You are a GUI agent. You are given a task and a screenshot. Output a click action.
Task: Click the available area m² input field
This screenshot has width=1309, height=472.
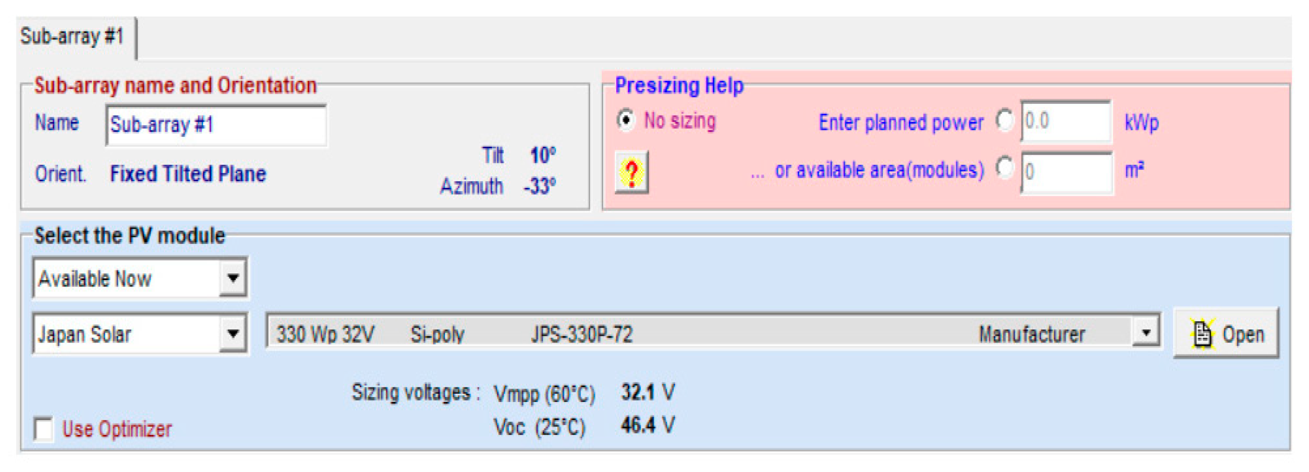pyautogui.click(x=1067, y=172)
